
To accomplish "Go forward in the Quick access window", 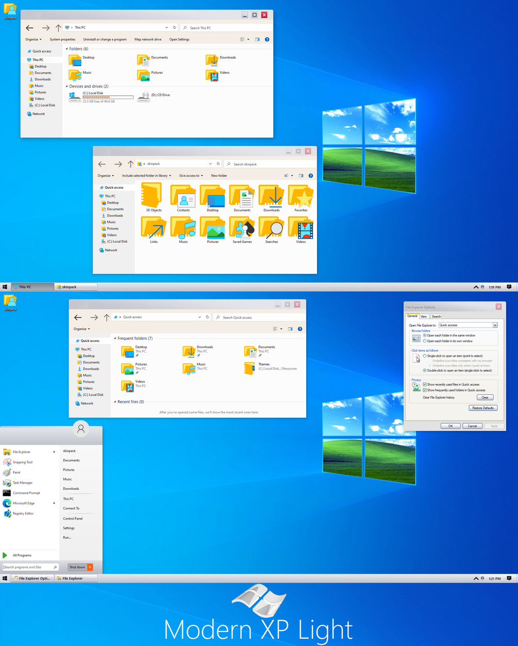I will point(94,318).
